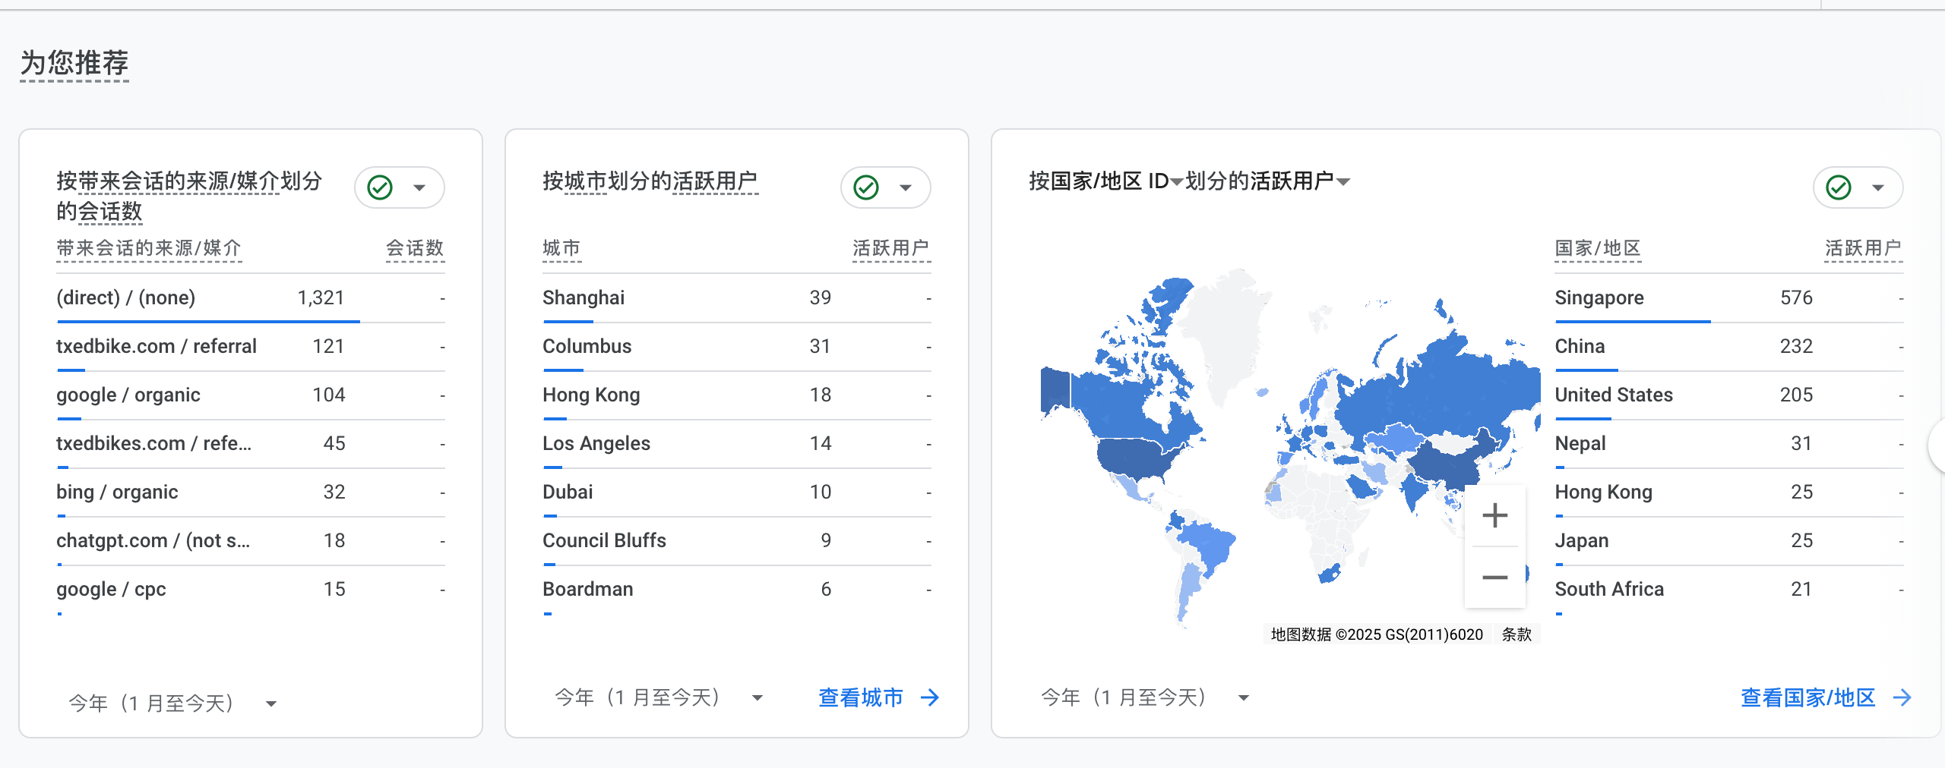The image size is (1945, 768).
Task: Click green checkmark on sessions source card
Action: tap(380, 187)
